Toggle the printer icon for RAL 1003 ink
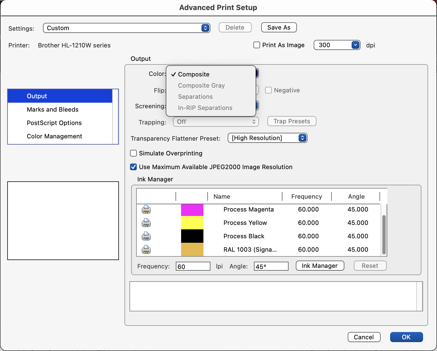This screenshot has width=437, height=351. pyautogui.click(x=146, y=249)
